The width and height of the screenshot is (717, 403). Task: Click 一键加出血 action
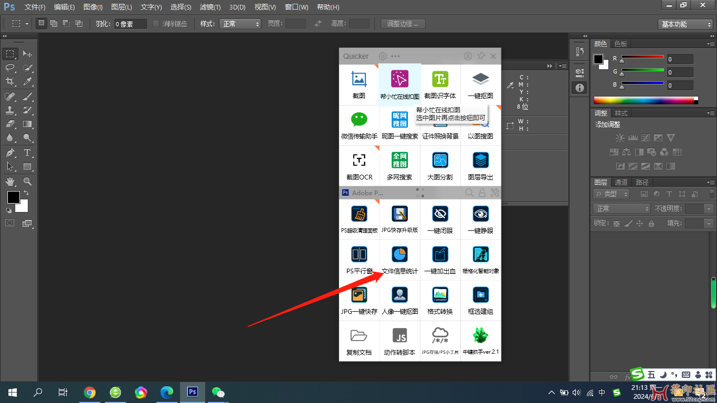tap(440, 260)
